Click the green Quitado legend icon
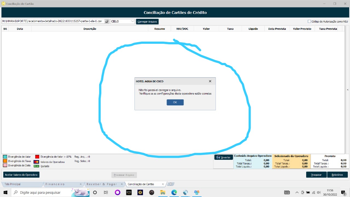350x197 pixels. pyautogui.click(x=36, y=166)
